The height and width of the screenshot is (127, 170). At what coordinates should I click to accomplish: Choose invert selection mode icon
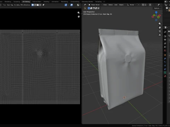96,8
